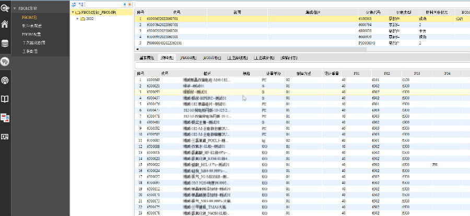The image size is (470, 216).
Task: Open the home icon in left sidebar
Action: (x=5, y=24)
